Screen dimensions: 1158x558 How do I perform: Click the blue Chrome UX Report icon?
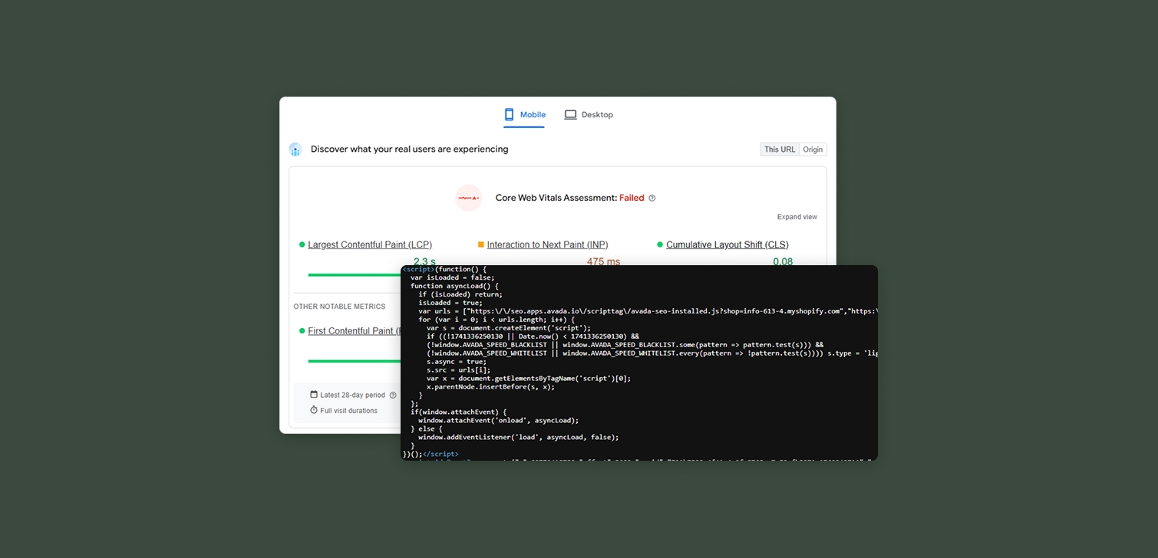[295, 149]
